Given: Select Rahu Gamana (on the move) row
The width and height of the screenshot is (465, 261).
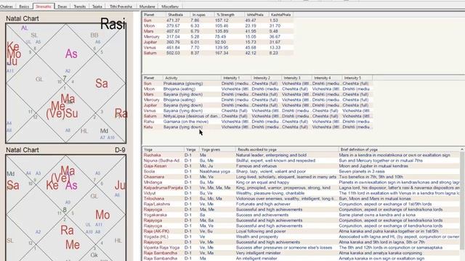Looking at the screenshot, I should tap(257, 121).
